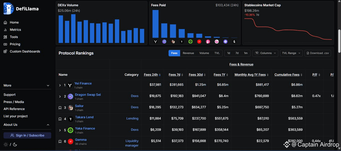Click the Tools icon in sidebar
This screenshot has width=341, height=151.
click(x=5, y=37)
